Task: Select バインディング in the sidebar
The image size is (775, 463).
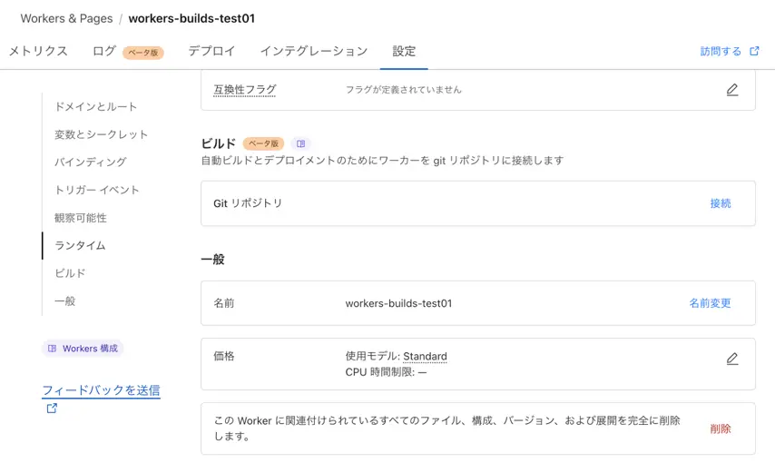Action: coord(91,162)
